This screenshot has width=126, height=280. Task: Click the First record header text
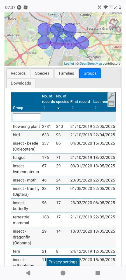(x=80, y=102)
